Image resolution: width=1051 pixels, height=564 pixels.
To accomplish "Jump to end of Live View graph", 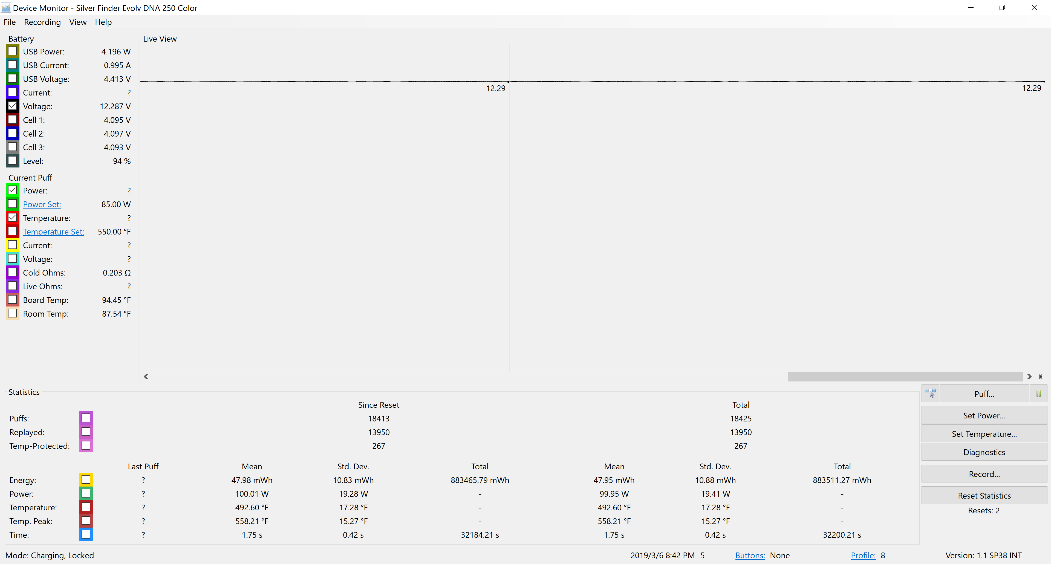I will click(x=1041, y=376).
